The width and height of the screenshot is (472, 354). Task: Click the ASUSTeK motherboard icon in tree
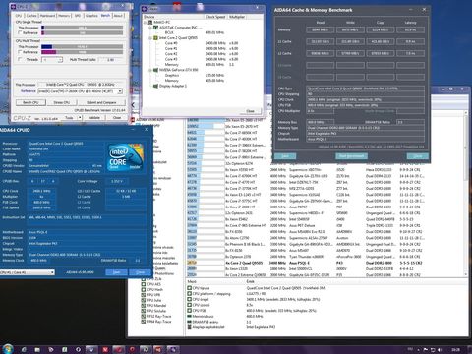[x=155, y=28]
